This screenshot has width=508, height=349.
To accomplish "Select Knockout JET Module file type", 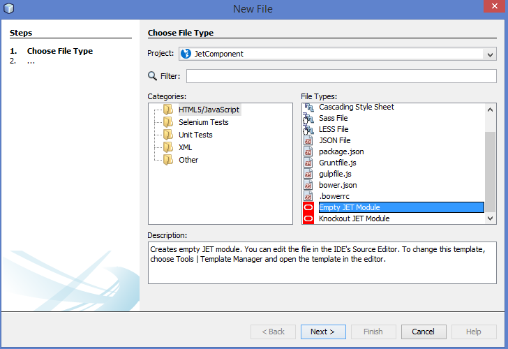I will (354, 218).
